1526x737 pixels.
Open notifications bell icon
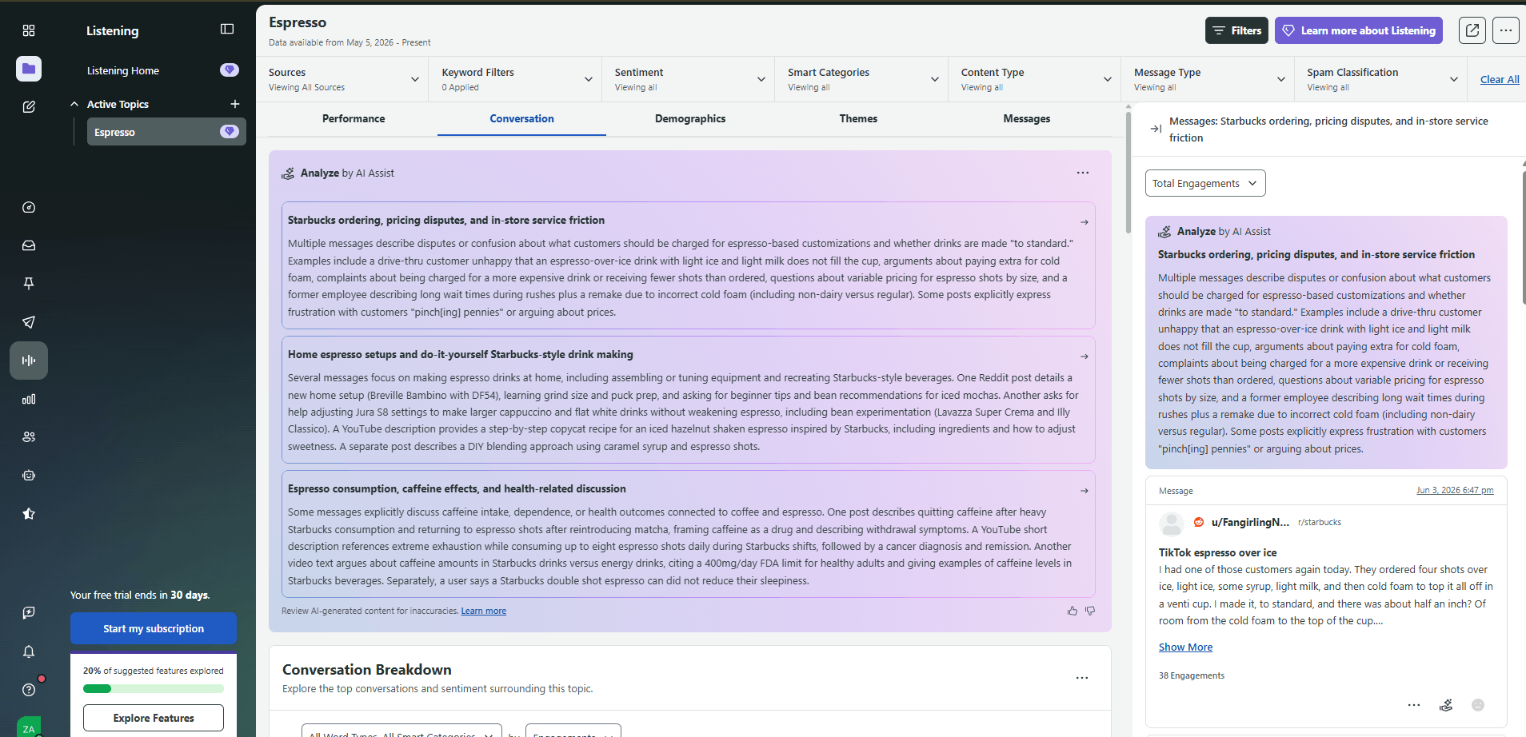[x=29, y=651]
